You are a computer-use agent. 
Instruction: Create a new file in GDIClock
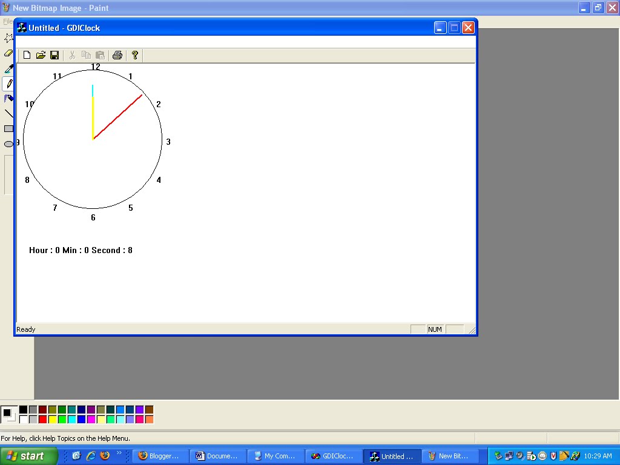click(x=27, y=55)
